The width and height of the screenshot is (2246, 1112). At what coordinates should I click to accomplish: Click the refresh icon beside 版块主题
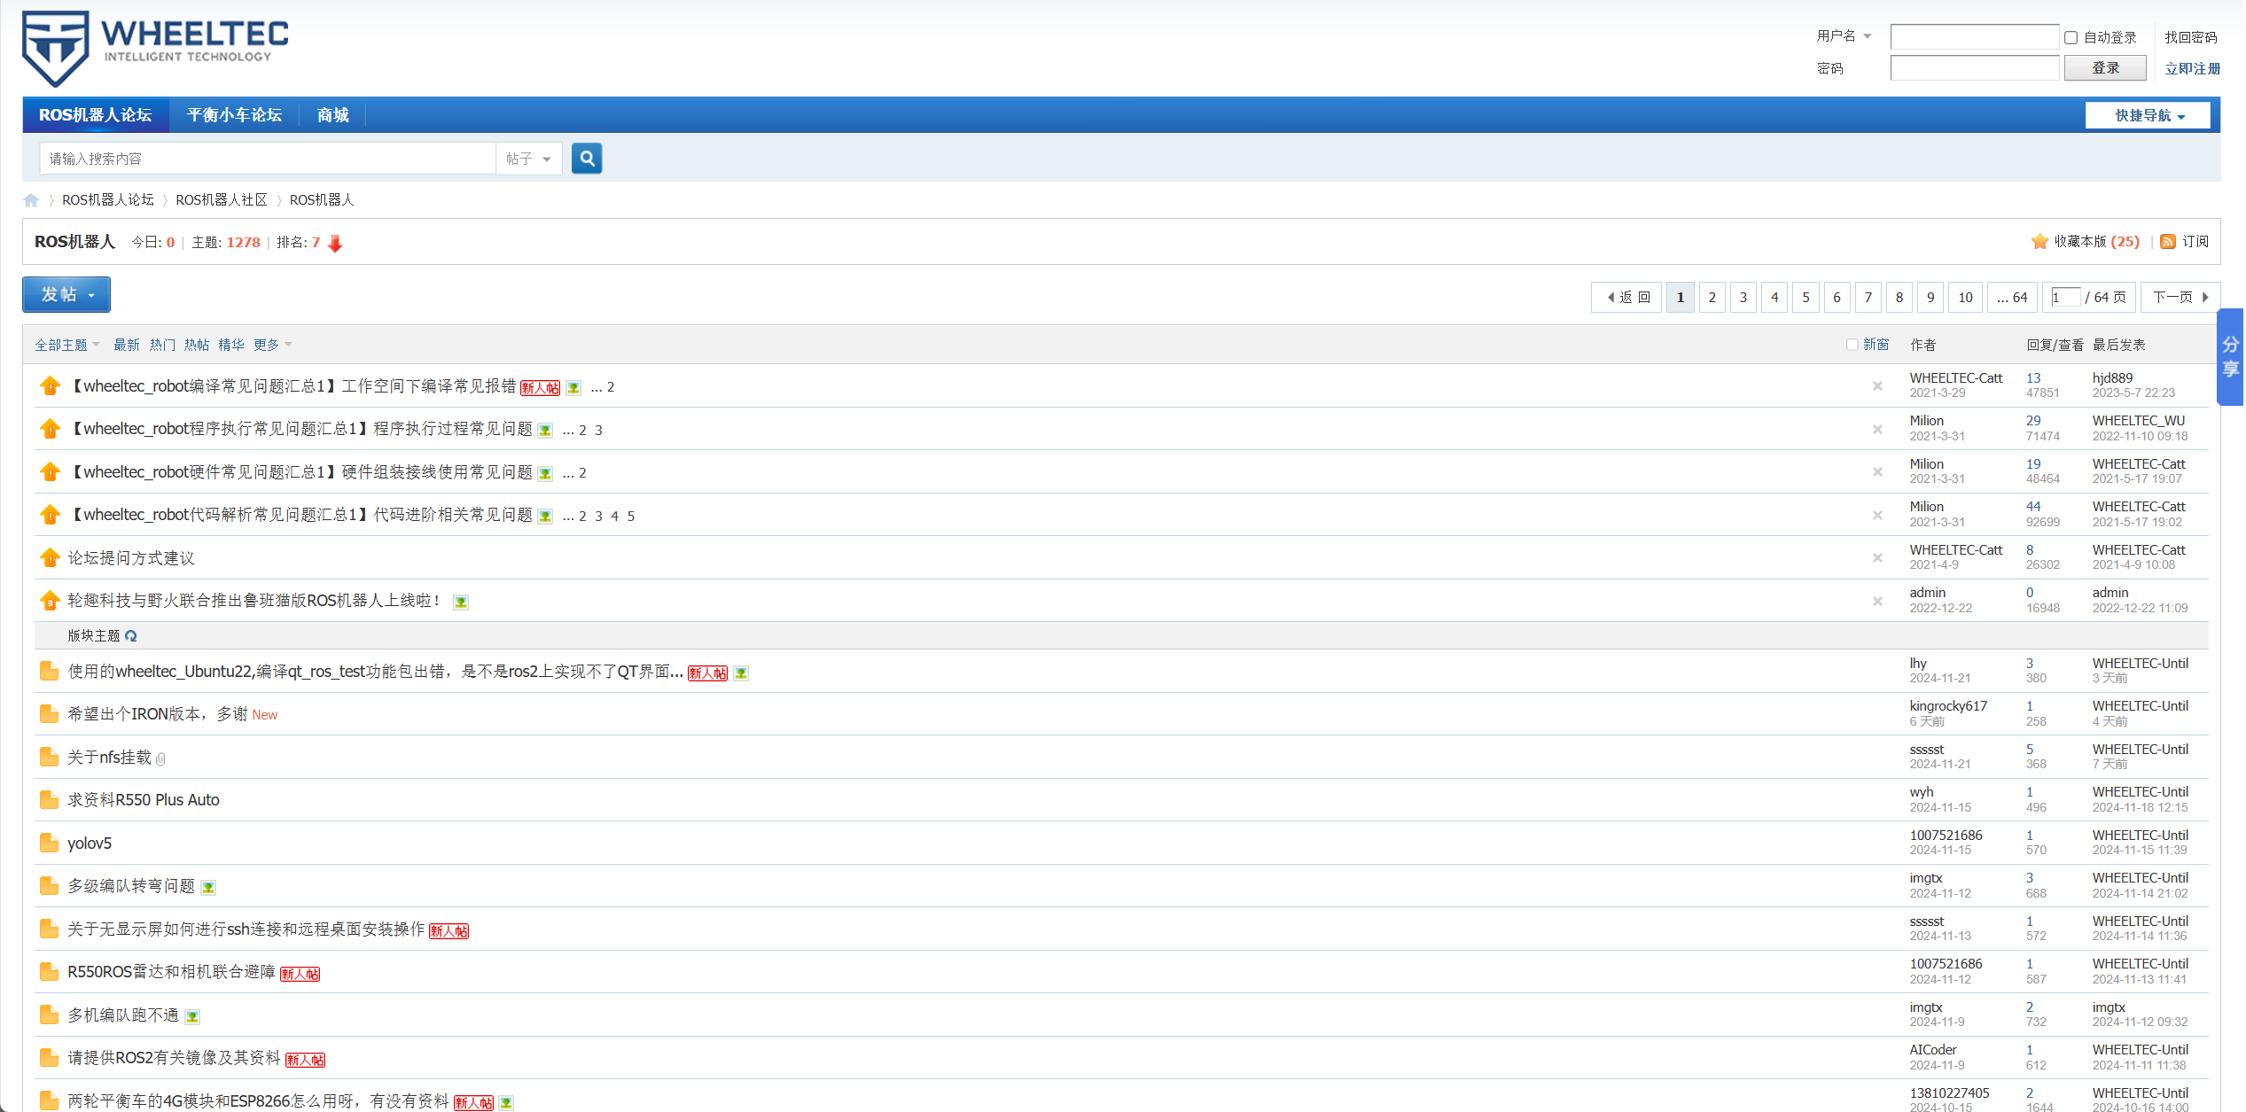[x=131, y=636]
